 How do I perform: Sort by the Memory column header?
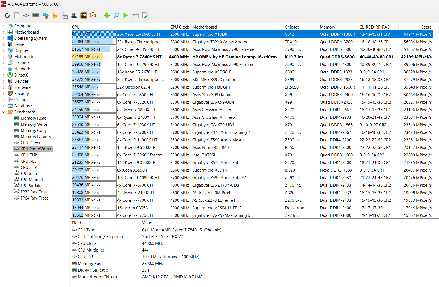(338, 27)
